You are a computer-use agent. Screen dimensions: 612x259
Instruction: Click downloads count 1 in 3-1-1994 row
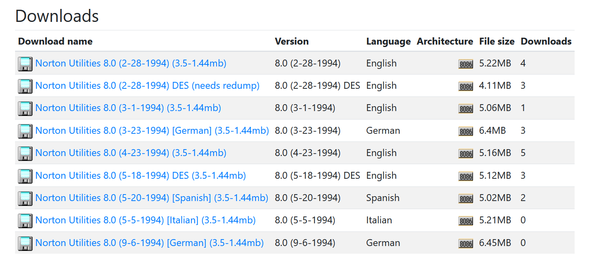(x=523, y=108)
